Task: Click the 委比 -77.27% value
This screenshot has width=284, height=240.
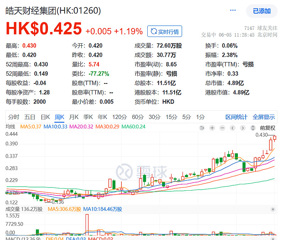Action: (x=99, y=74)
